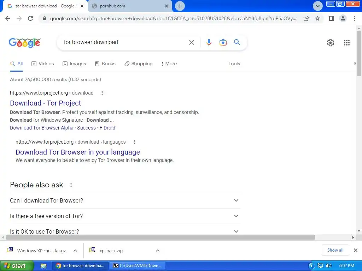Image resolution: width=362 pixels, height=271 pixels.
Task: Open the Windows start menu
Action: coord(16,266)
